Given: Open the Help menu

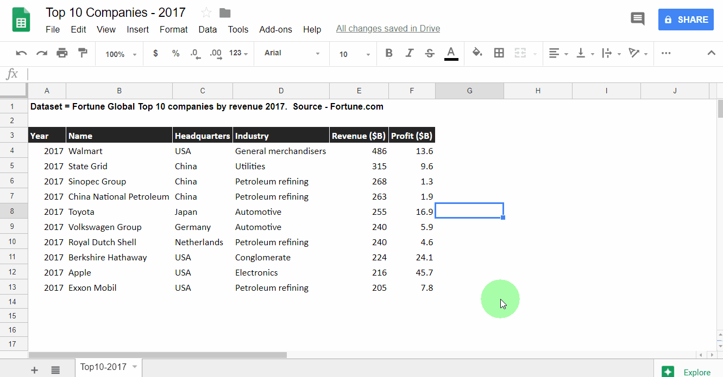Looking at the screenshot, I should click(x=312, y=29).
